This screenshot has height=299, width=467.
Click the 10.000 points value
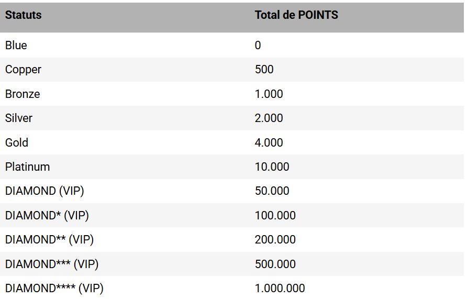coord(272,167)
